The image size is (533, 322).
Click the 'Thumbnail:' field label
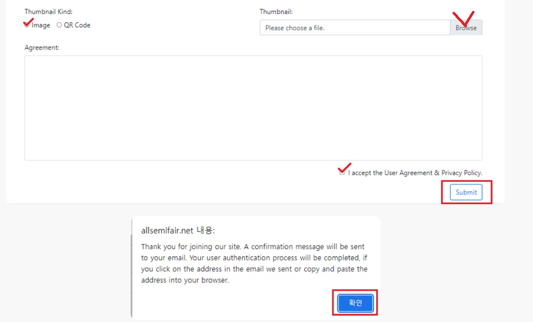[276, 11]
